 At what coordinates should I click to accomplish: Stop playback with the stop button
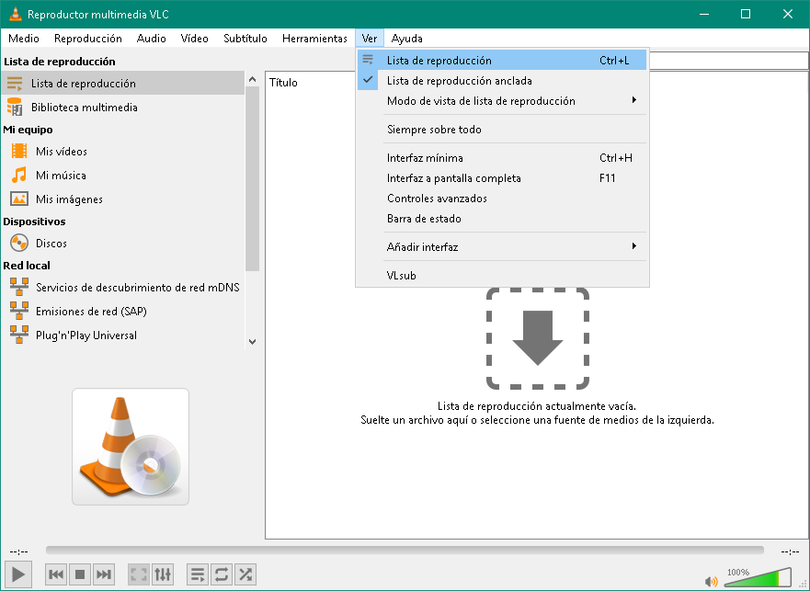pos(80,574)
